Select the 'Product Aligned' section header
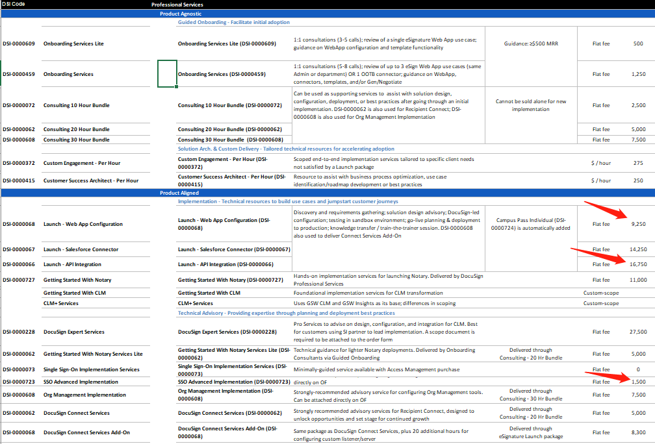The width and height of the screenshot is (655, 444). (179, 193)
